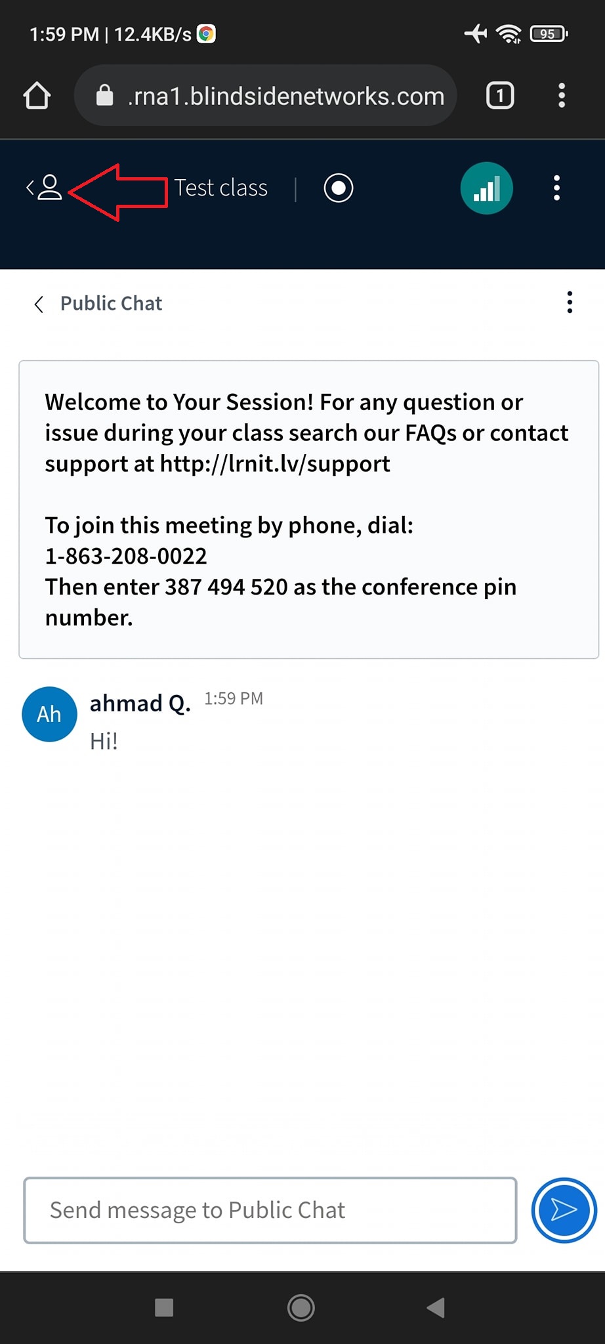Tap the send message button

[x=564, y=1209]
